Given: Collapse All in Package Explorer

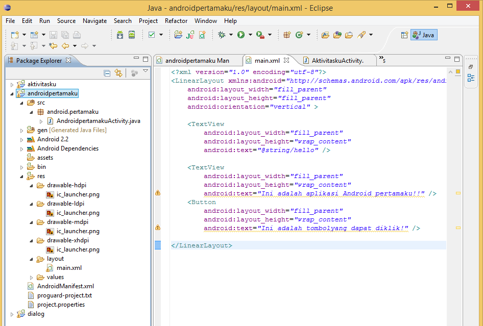Looking at the screenshot, I should tap(107, 73).
